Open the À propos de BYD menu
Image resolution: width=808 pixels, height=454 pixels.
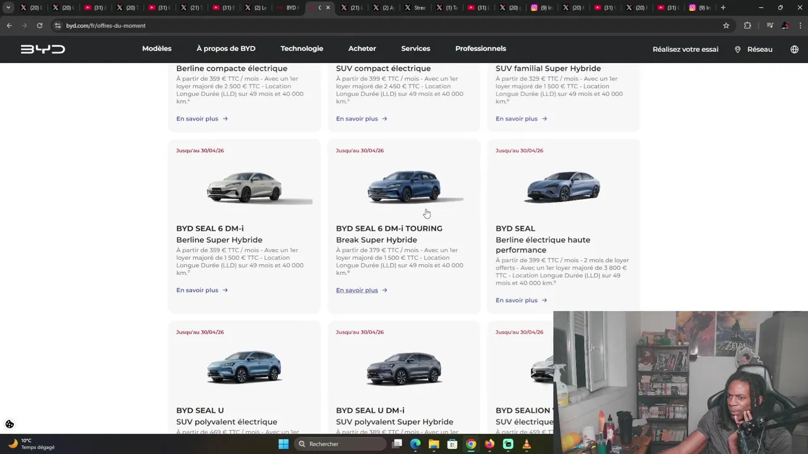pyautogui.click(x=226, y=49)
